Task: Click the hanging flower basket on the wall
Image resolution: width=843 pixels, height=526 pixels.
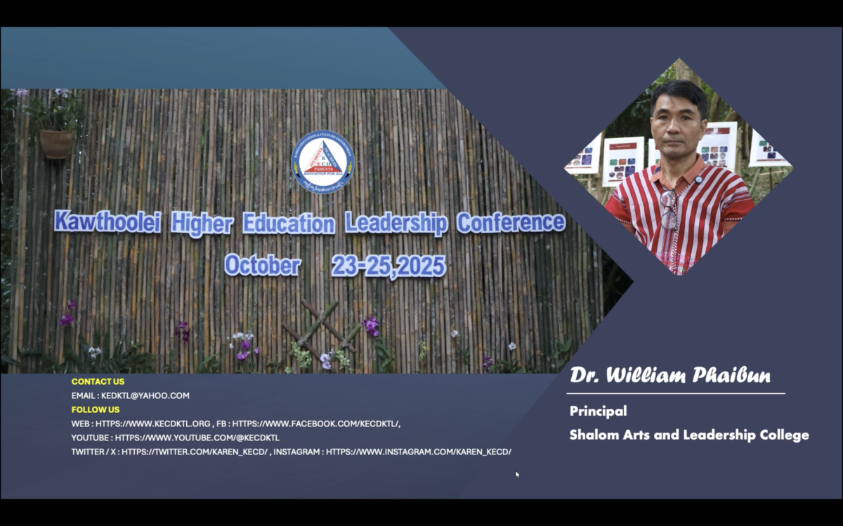Action: [x=56, y=142]
